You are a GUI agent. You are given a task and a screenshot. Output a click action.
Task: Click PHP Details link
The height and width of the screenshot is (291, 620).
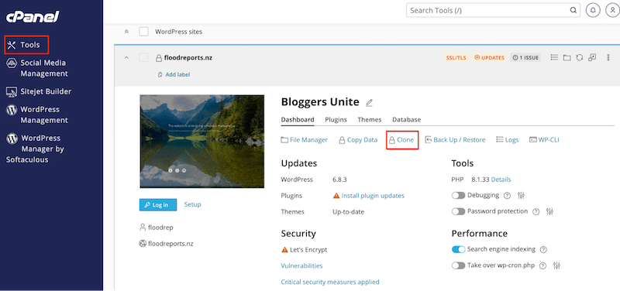[x=501, y=180]
